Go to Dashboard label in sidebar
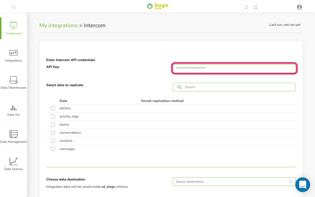The width and height of the screenshot is (315, 197). pos(14,33)
